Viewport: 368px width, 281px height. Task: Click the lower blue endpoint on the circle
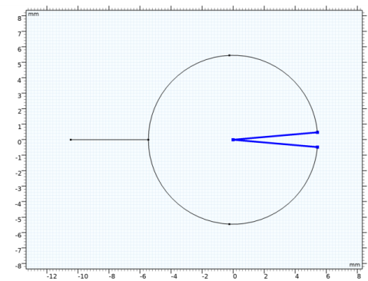[x=317, y=147]
